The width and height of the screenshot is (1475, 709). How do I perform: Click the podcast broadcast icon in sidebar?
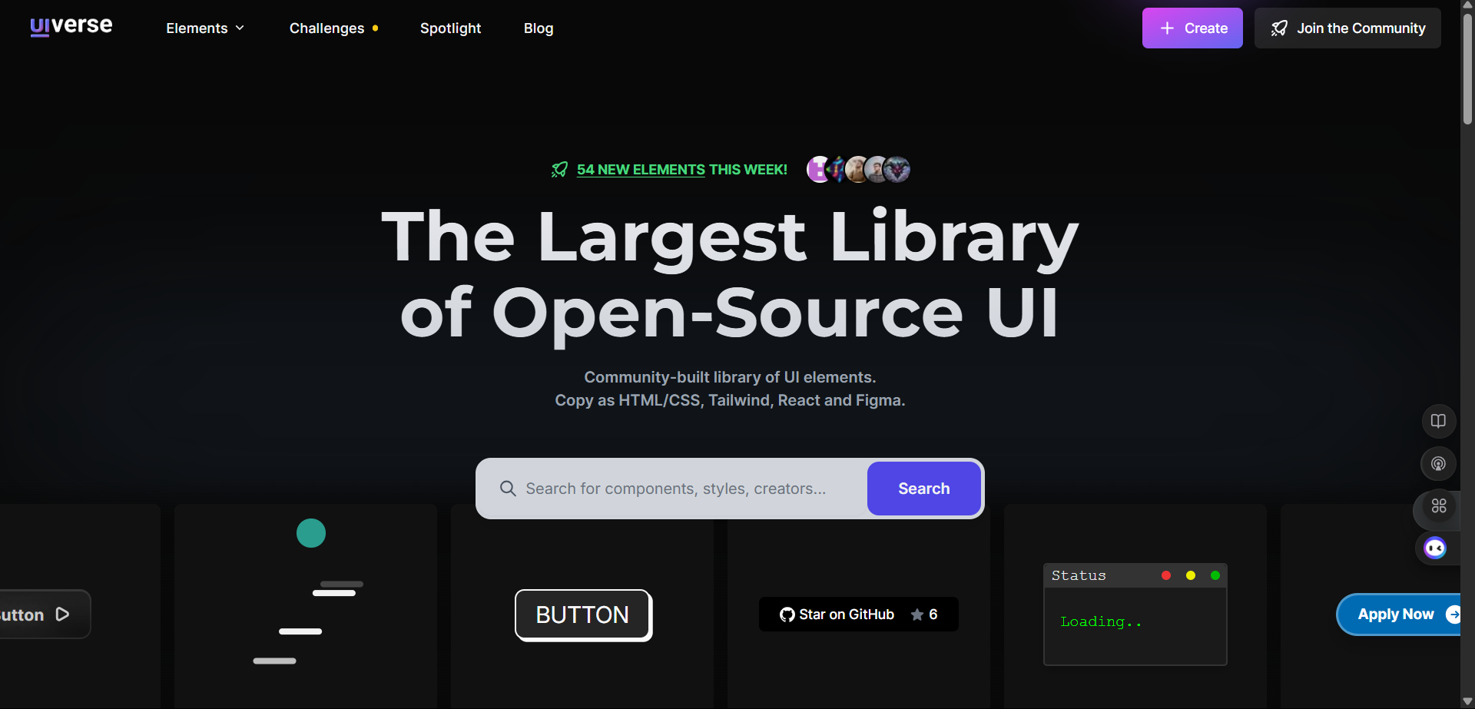click(x=1438, y=464)
